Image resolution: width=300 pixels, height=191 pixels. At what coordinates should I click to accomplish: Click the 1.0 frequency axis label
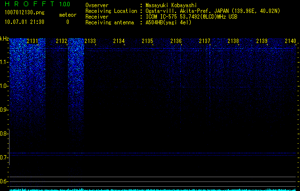4,86
